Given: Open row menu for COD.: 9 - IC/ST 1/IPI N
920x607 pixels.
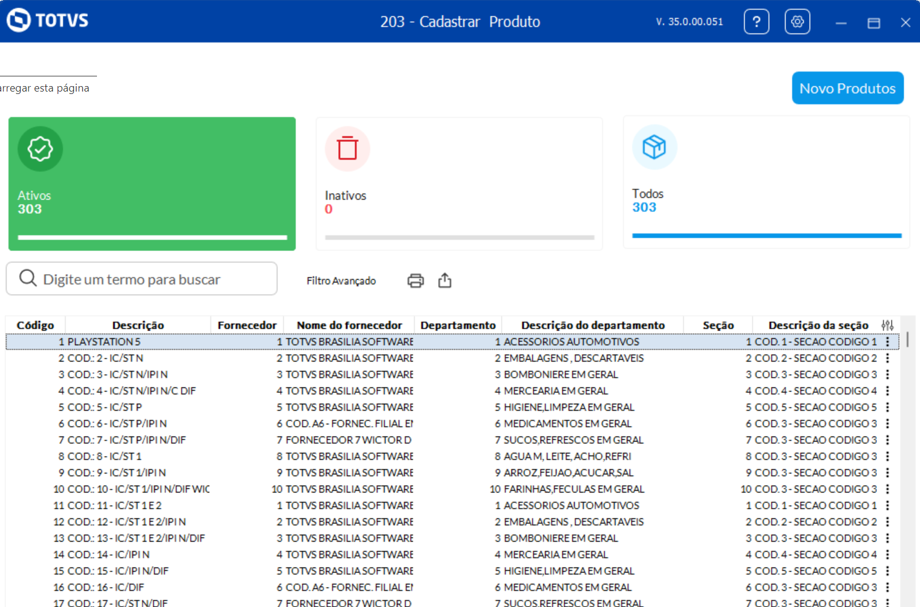Looking at the screenshot, I should 887,473.
